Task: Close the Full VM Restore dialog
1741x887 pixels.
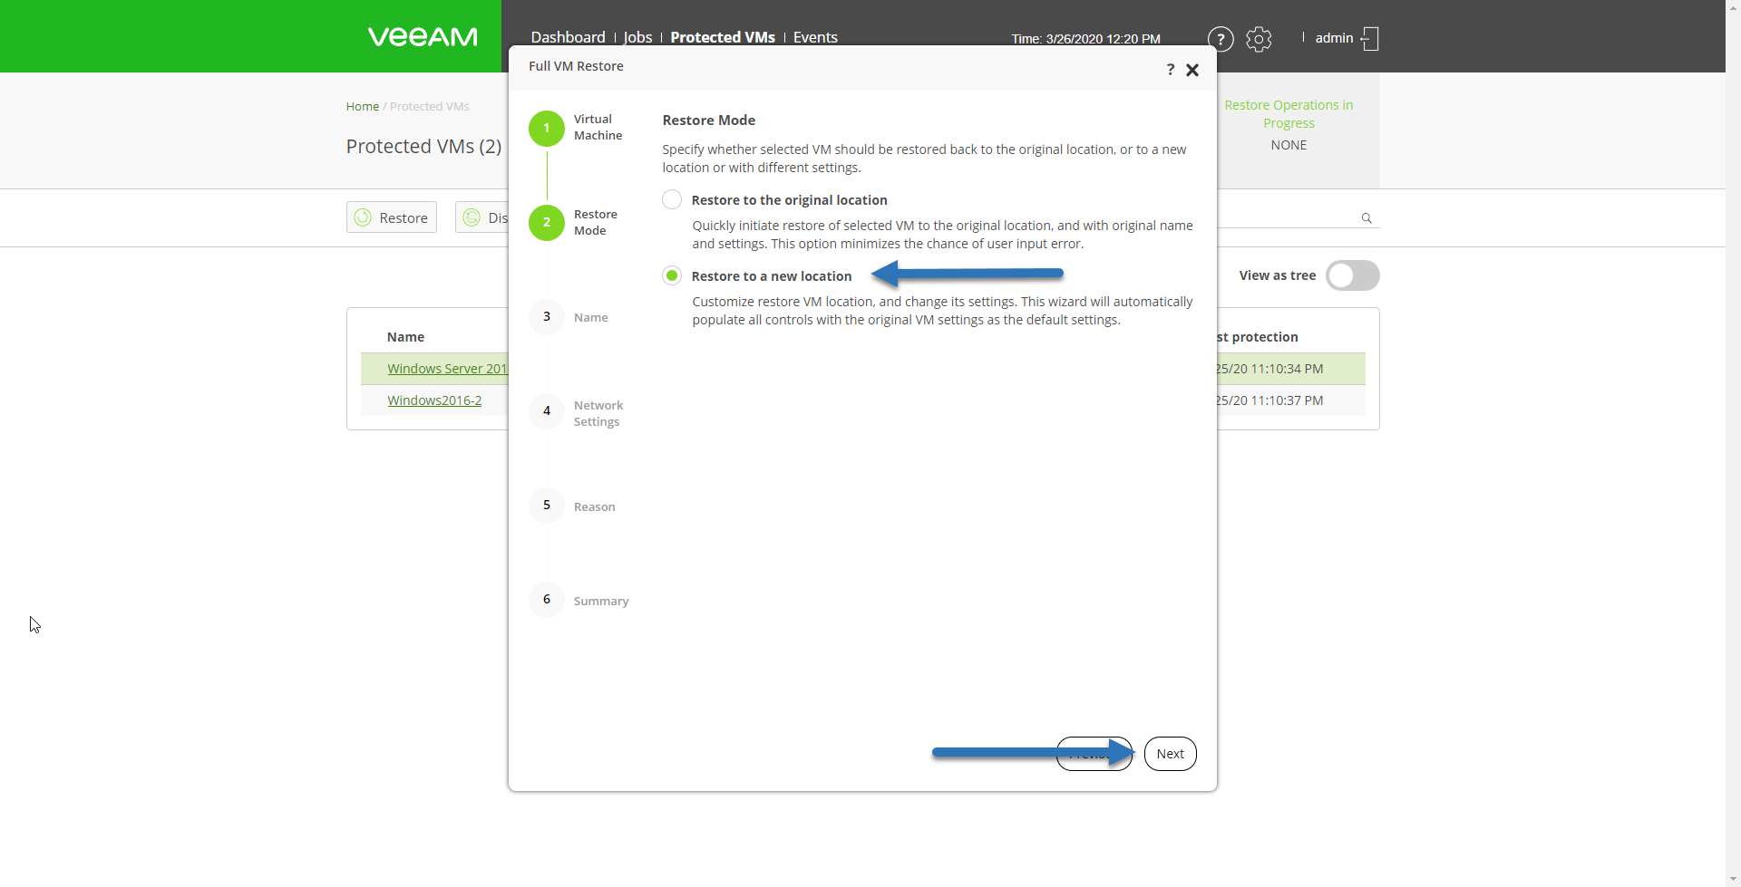Action: [x=1192, y=70]
